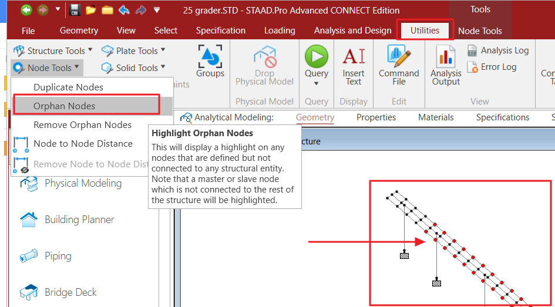Click the Physical Modeling icon
Image resolution: width=555 pixels, height=307 pixels.
(x=29, y=183)
